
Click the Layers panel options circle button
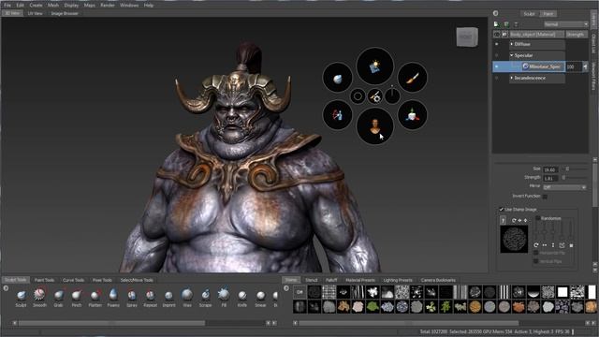point(495,13)
